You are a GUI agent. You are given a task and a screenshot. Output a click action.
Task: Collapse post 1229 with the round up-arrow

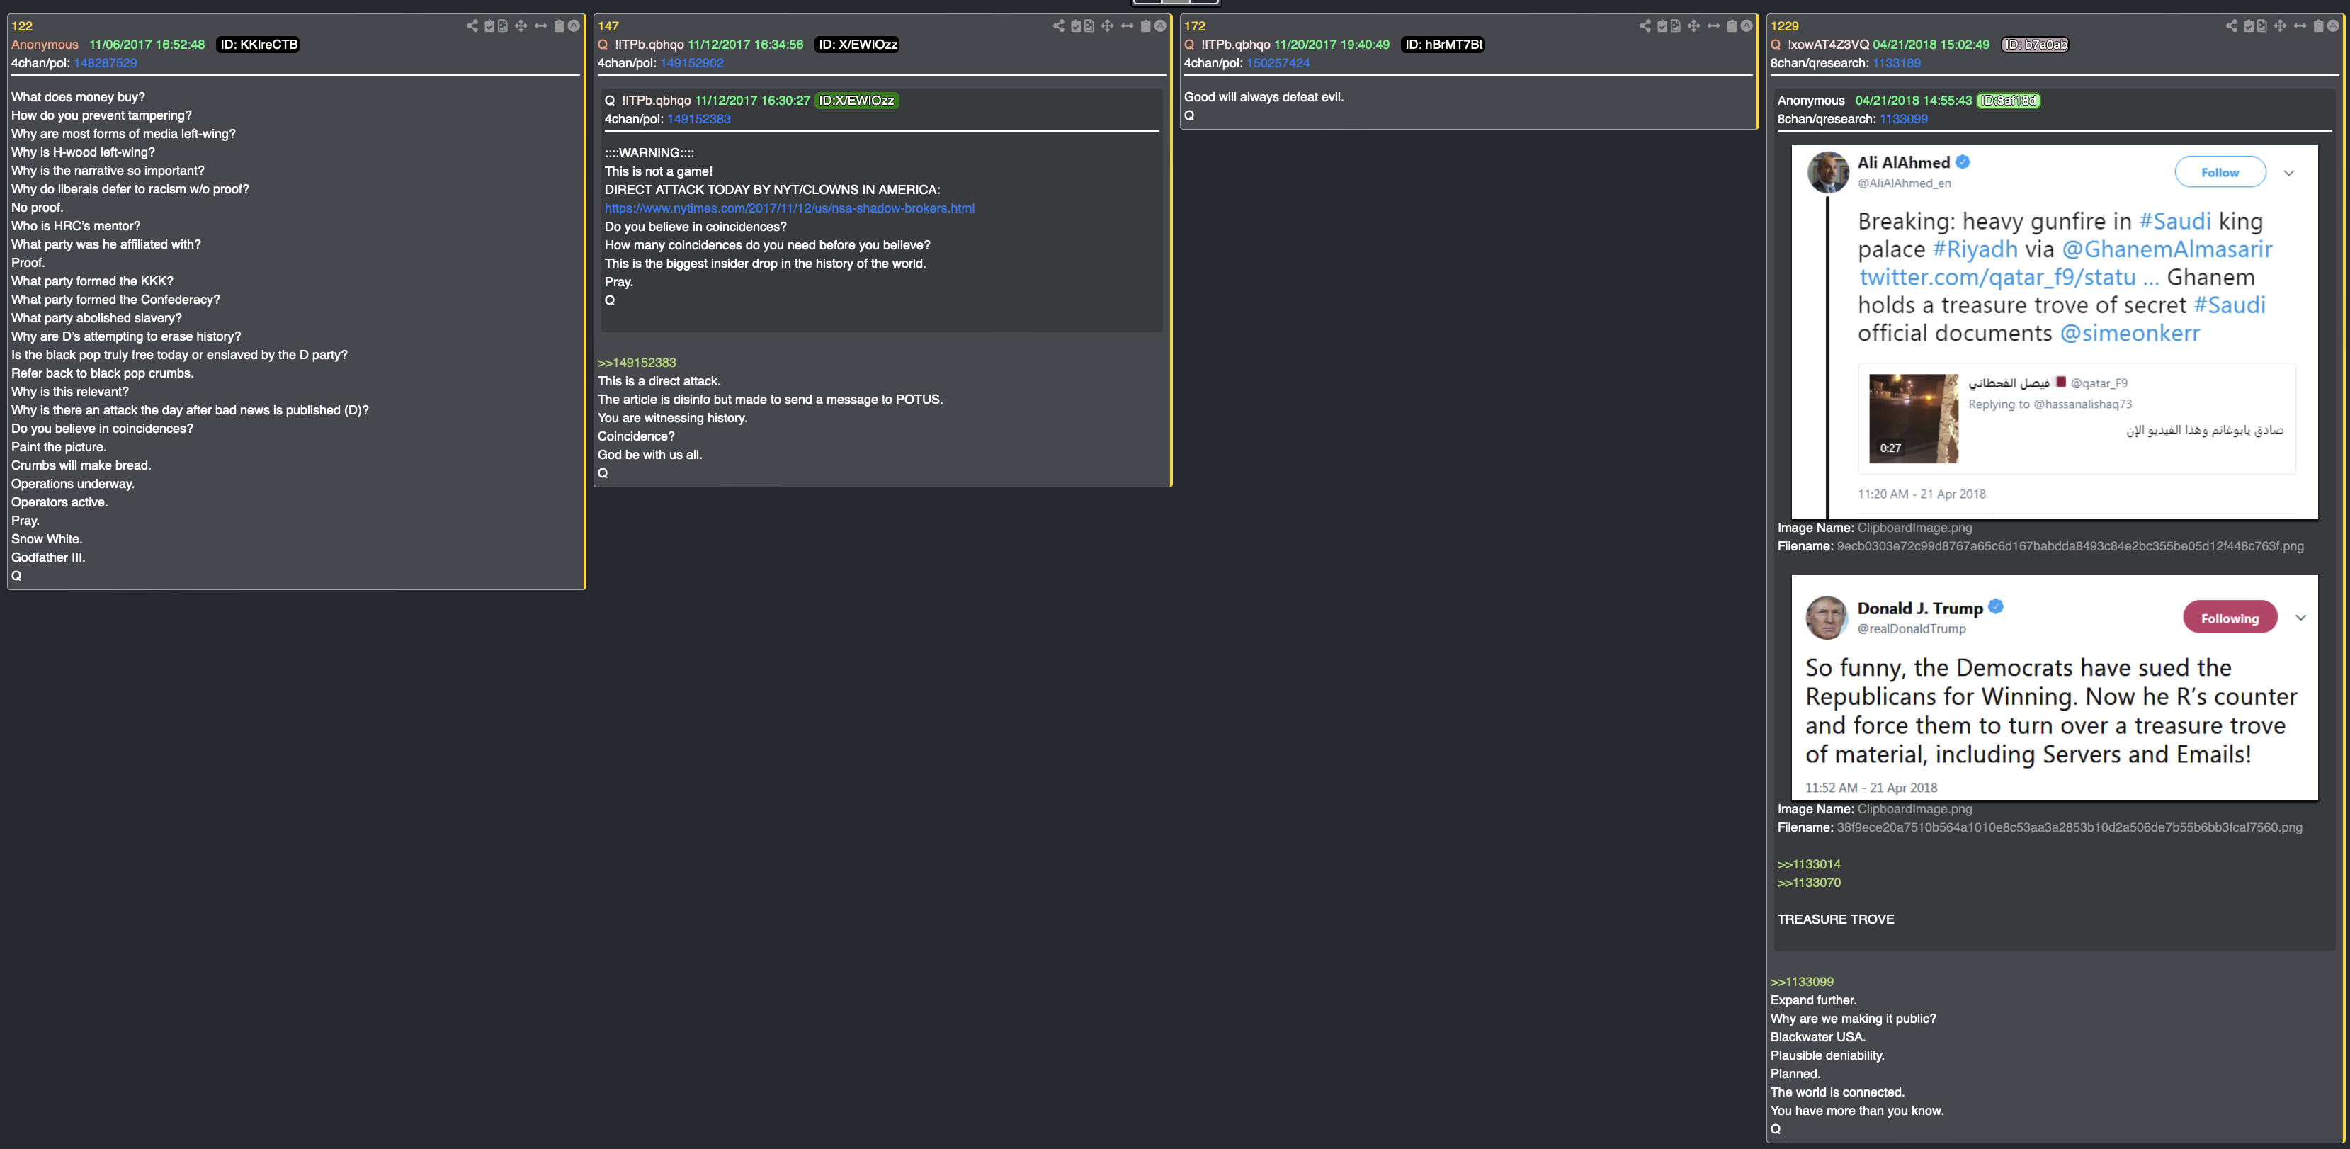click(x=2333, y=26)
